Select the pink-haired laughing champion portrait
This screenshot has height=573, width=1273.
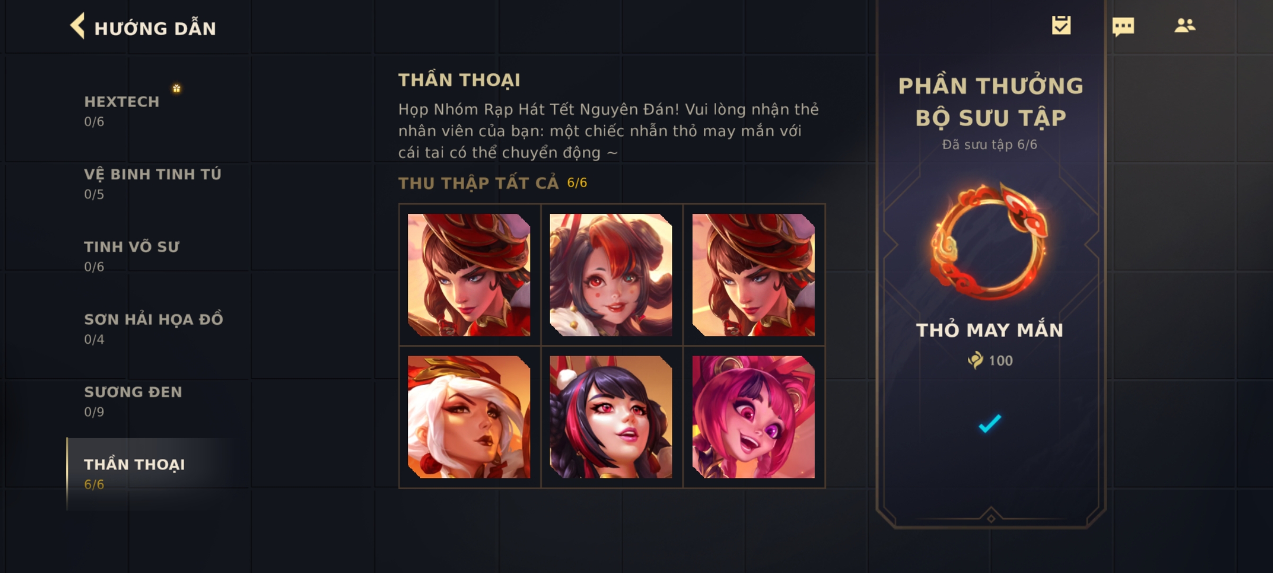[753, 417]
